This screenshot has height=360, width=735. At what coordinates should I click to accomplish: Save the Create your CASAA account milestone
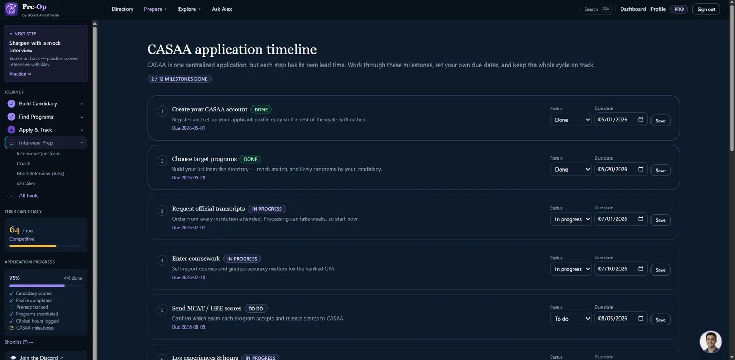(660, 121)
